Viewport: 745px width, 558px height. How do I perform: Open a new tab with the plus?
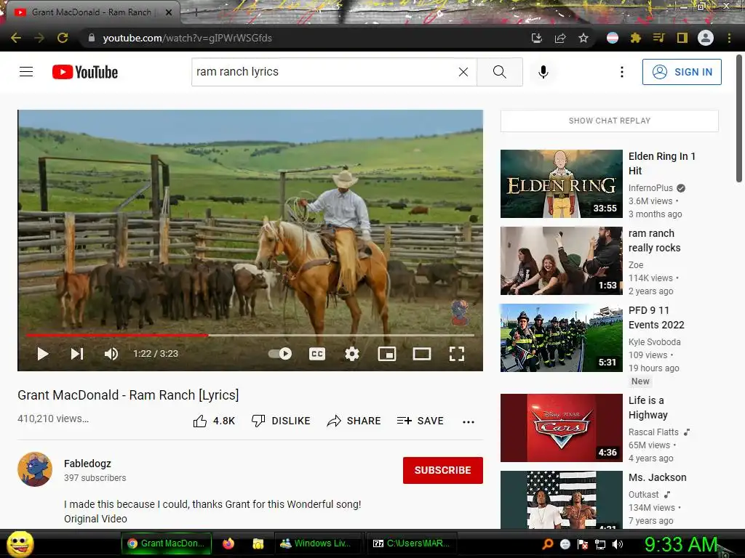(x=196, y=13)
